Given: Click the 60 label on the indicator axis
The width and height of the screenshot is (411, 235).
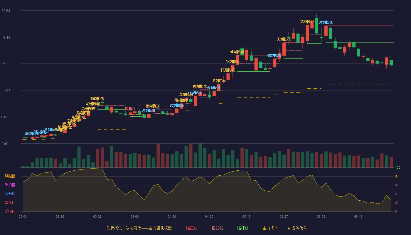Looking at the screenshot, I should pos(396,185).
